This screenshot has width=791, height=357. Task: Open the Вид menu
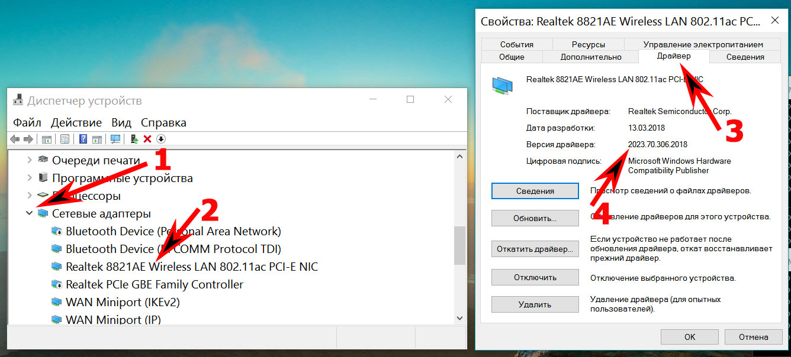[x=121, y=122]
